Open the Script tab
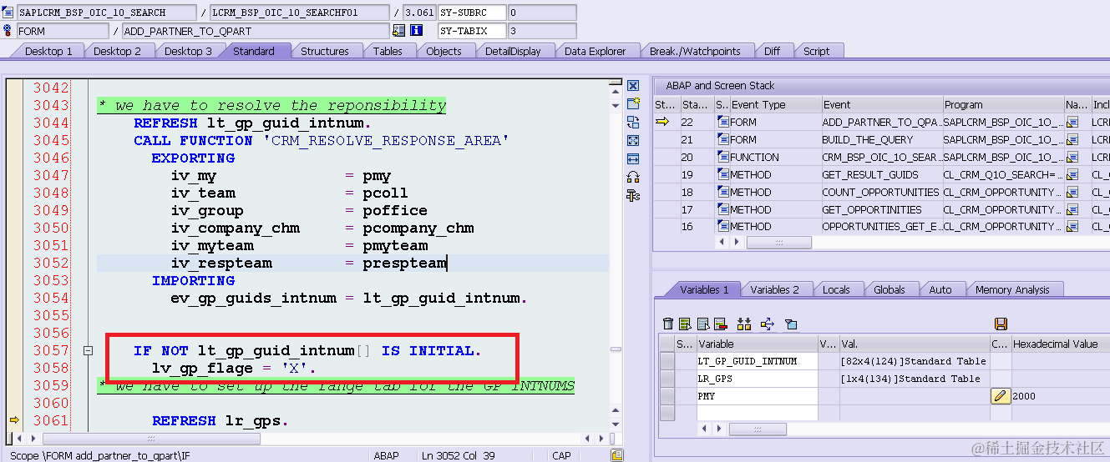 tap(816, 51)
